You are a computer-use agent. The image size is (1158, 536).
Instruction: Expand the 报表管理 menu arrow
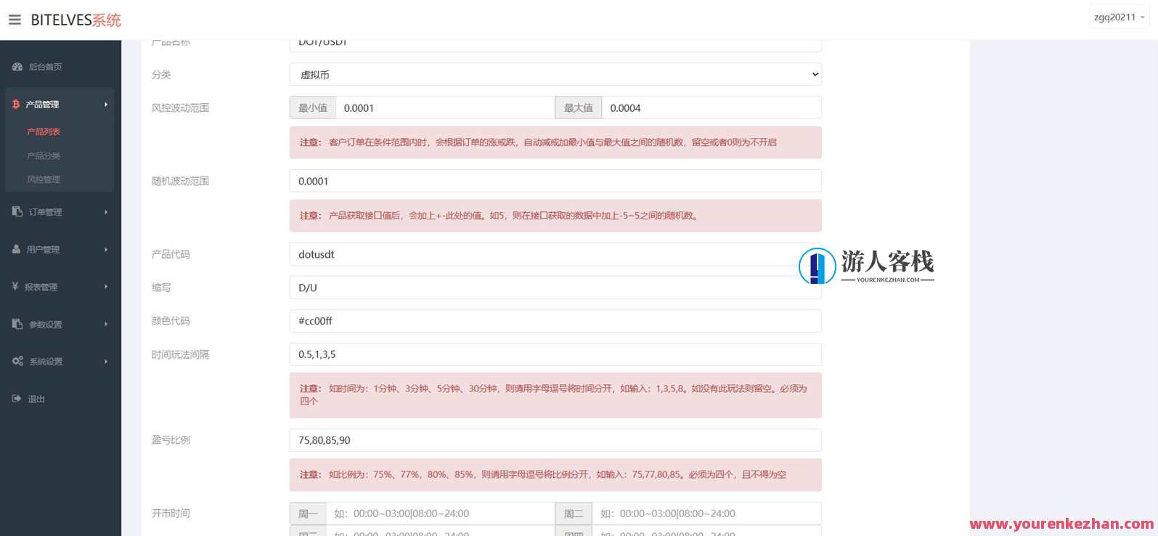click(x=106, y=287)
